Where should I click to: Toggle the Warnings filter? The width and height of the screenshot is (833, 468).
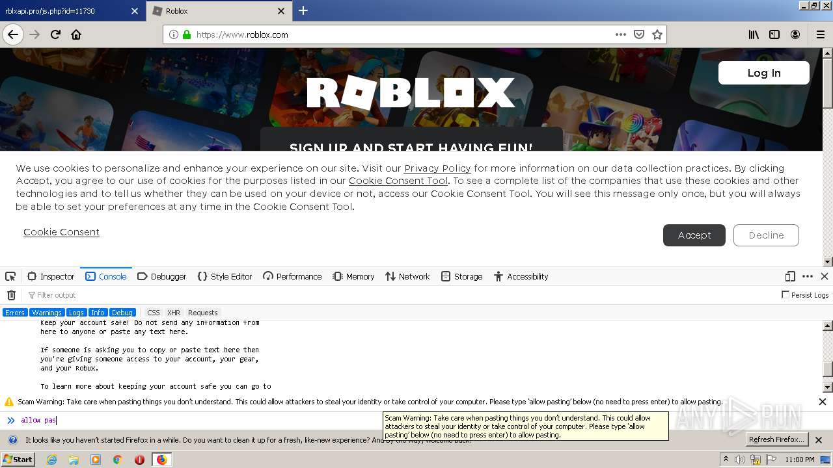coord(47,313)
